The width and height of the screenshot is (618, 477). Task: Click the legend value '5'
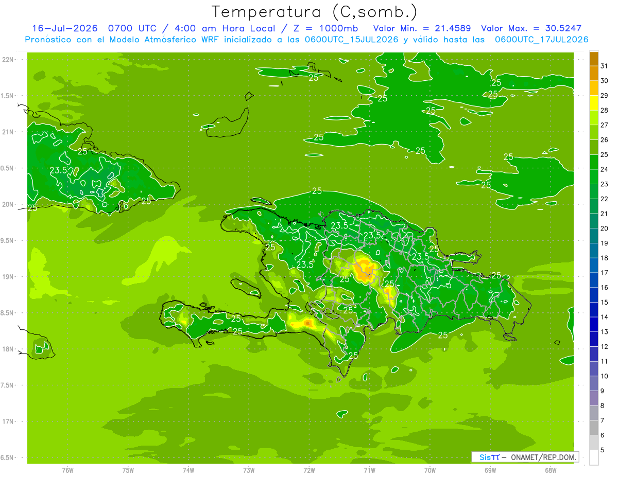point(603,450)
